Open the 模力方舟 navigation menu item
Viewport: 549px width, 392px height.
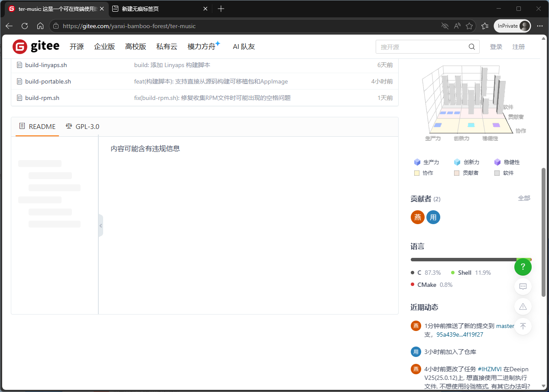[x=201, y=46]
